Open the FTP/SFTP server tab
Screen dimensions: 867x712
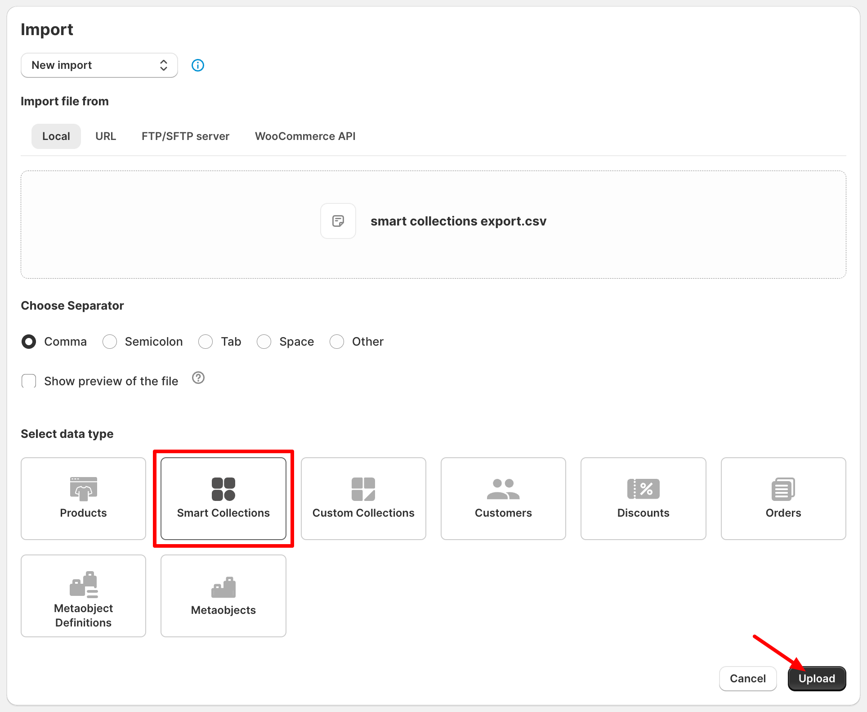click(x=185, y=136)
